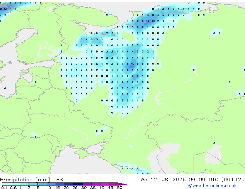
Task: Click the legend scale label '50'
Action: pos(119,187)
